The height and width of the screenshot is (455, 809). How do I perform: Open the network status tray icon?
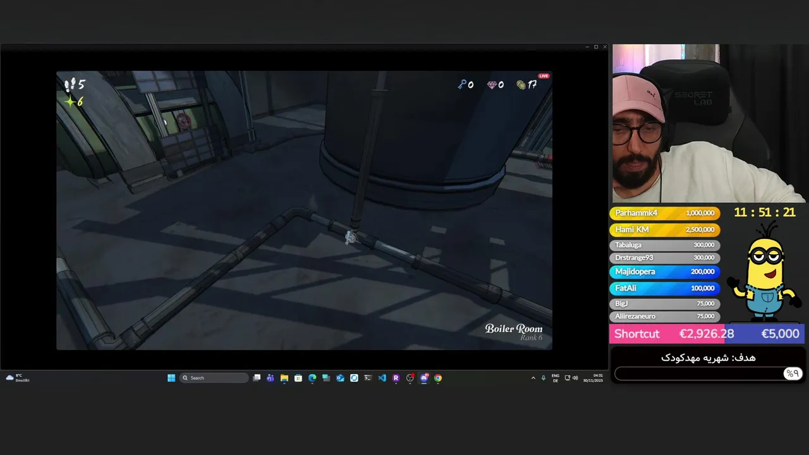(568, 378)
